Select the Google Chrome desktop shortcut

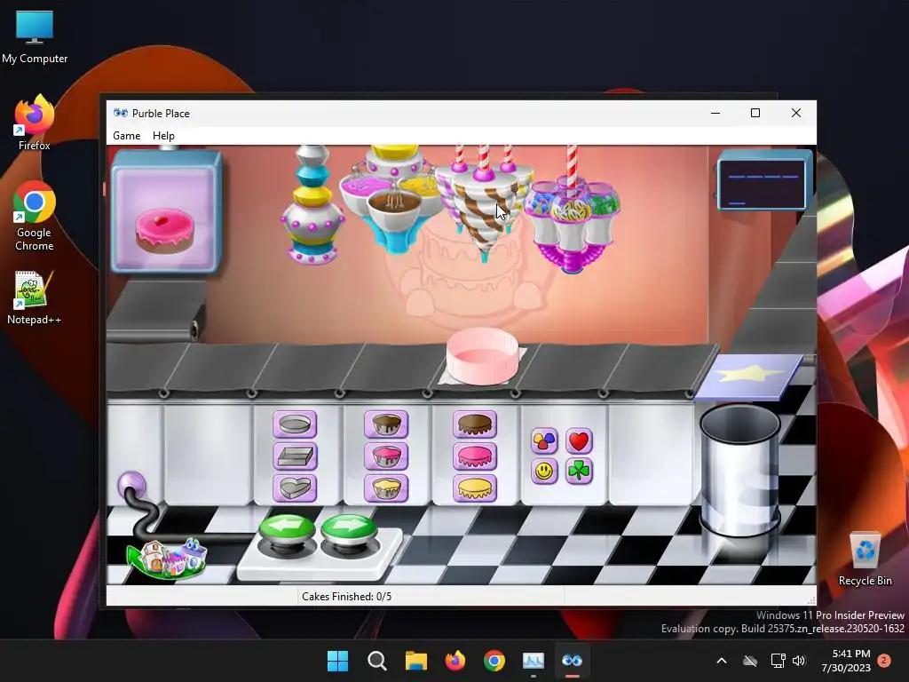click(35, 216)
